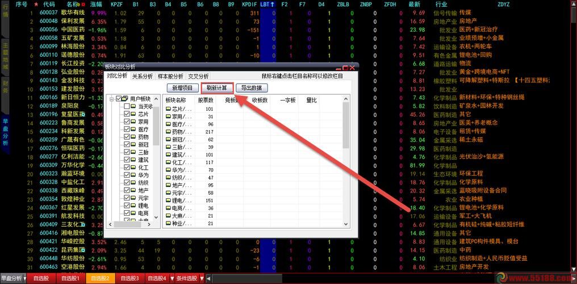Sort main table by 涨幅 header
Image resolution: width=577 pixels, height=284 pixels.
point(97,5)
